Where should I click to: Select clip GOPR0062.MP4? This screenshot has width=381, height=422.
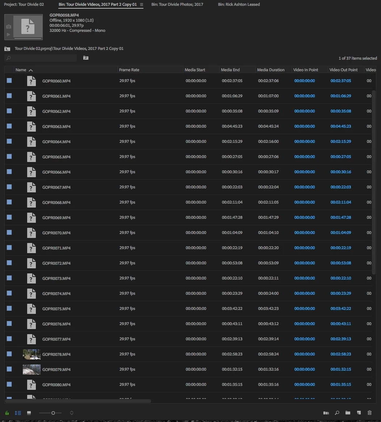[x=56, y=111]
